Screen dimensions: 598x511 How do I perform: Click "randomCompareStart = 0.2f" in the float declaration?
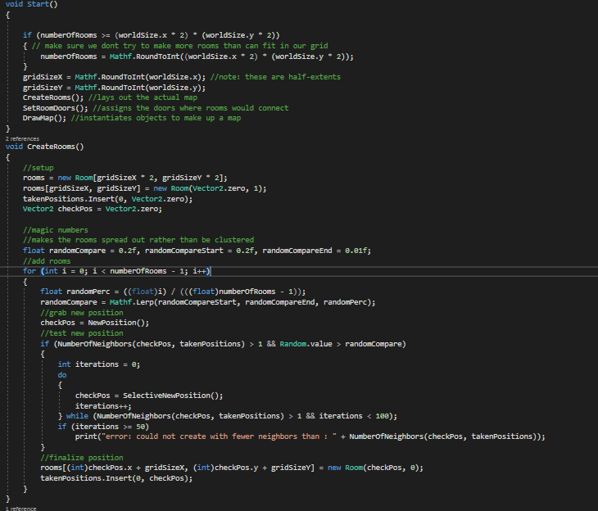[x=199, y=251]
